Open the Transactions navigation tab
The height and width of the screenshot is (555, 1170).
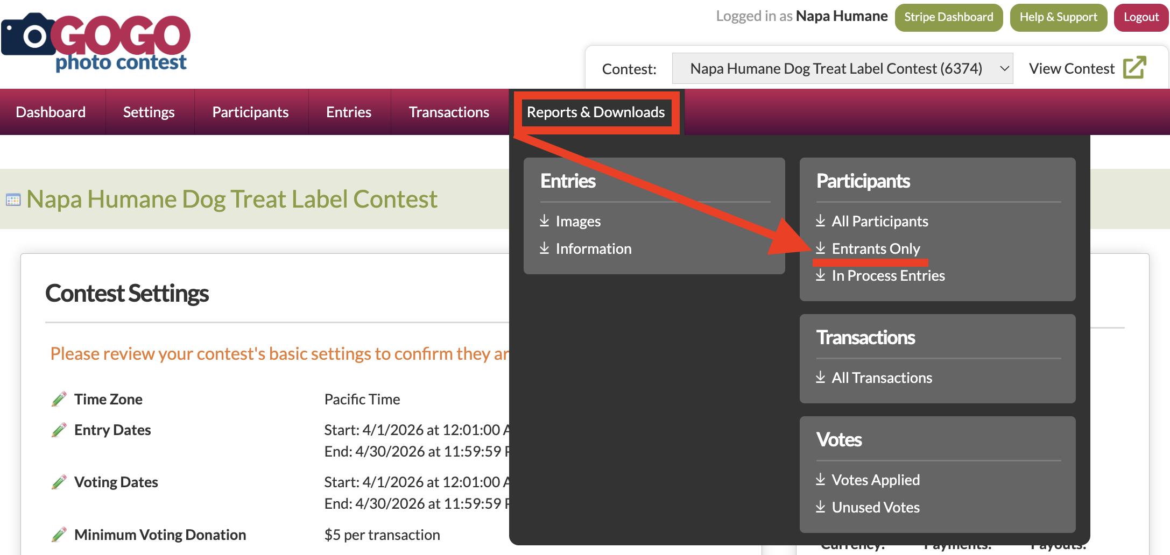click(x=449, y=112)
